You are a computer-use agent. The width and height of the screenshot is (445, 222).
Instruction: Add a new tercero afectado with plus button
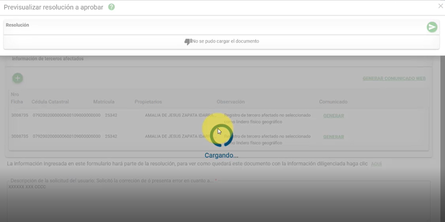(18, 78)
